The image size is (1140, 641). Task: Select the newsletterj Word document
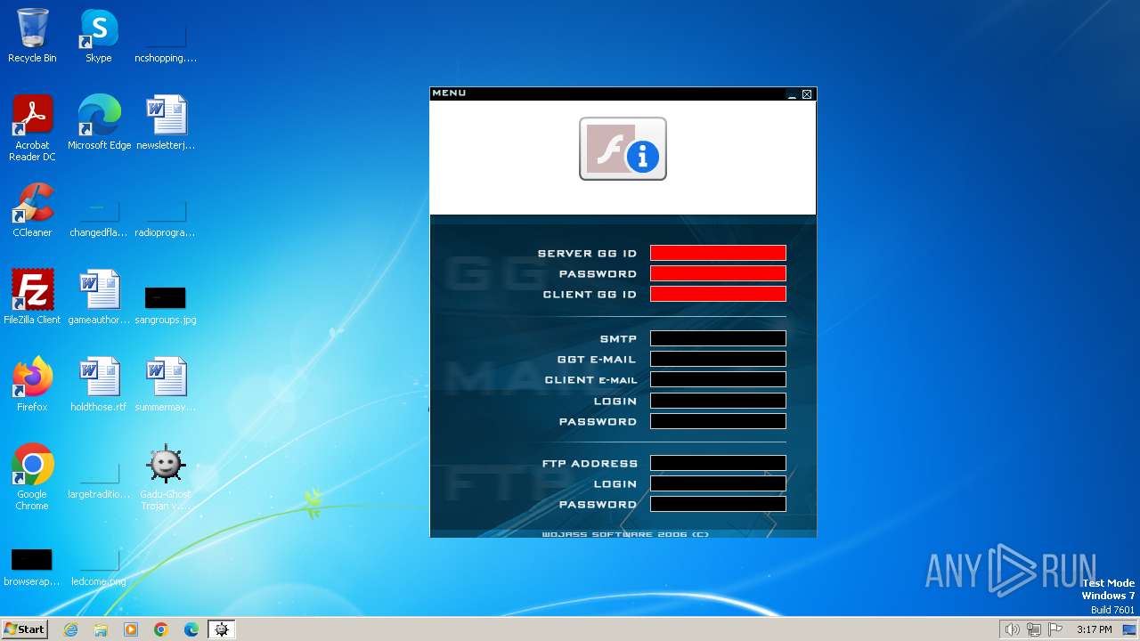(x=166, y=123)
